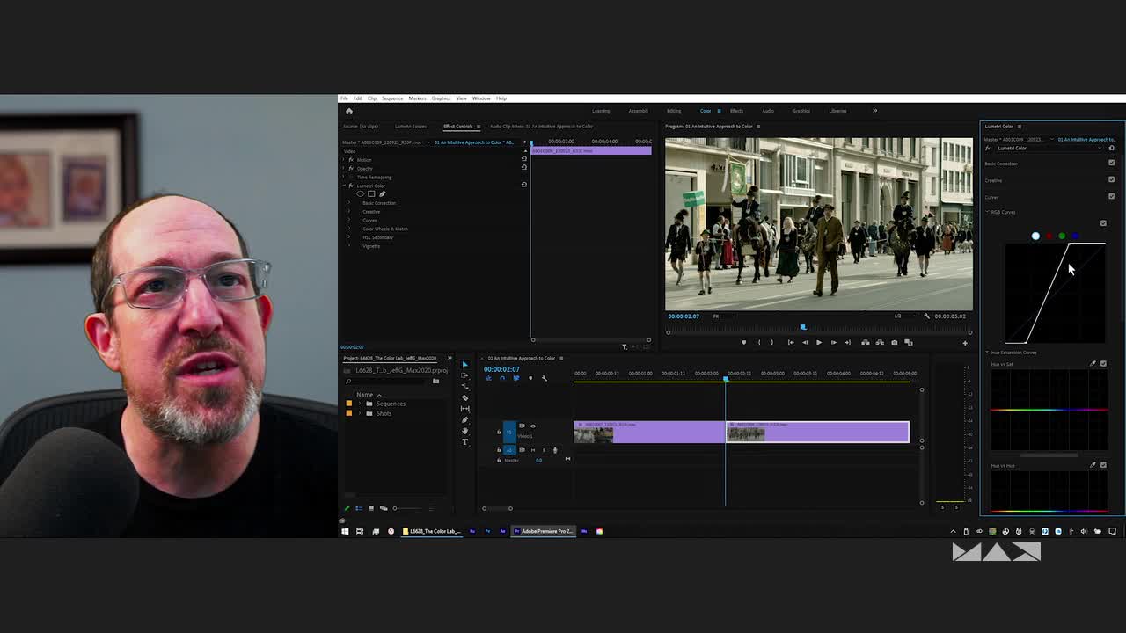Viewport: 1126px width, 633px height.
Task: Expand the Sequences bin
Action: (x=359, y=404)
